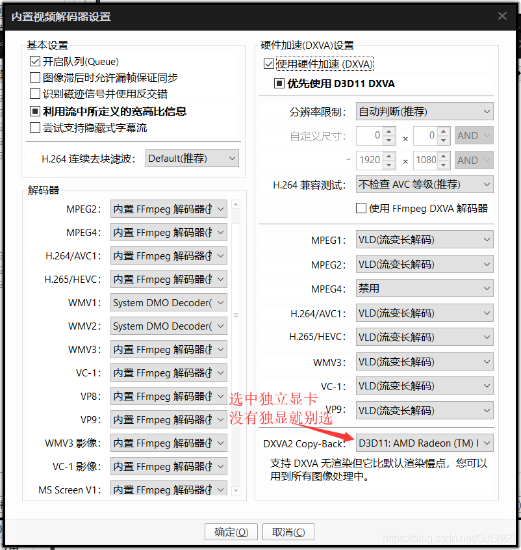Open decoder VP9 dropdown in 解码器 list

(x=169, y=419)
